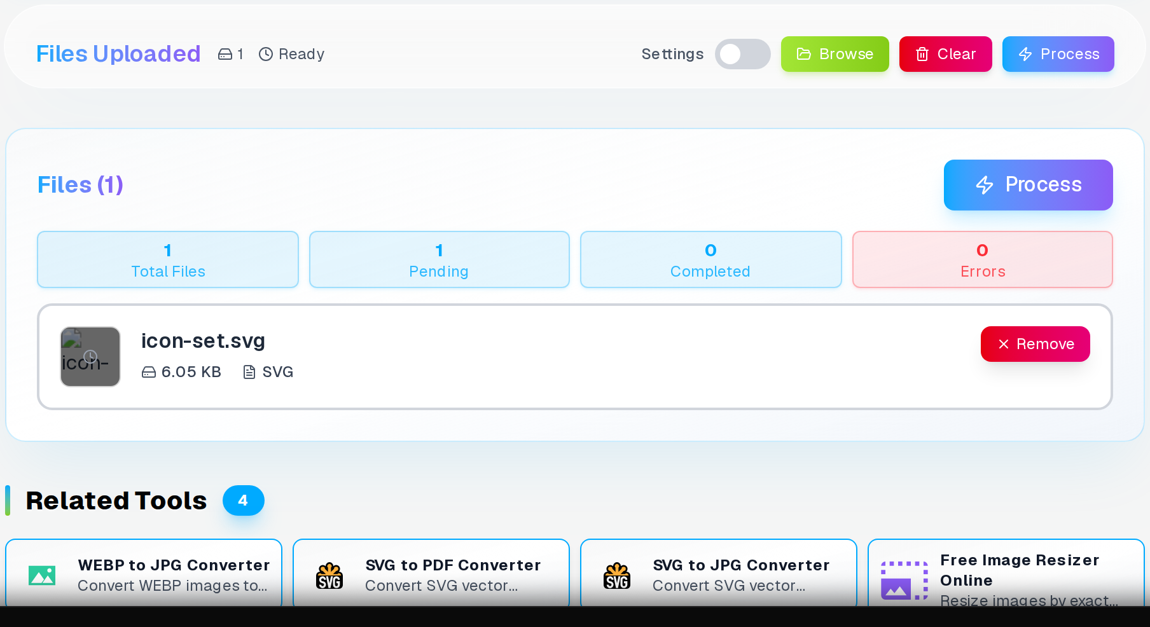The width and height of the screenshot is (1150, 627).
Task: Click the icon-set.svg file name
Action: click(203, 341)
